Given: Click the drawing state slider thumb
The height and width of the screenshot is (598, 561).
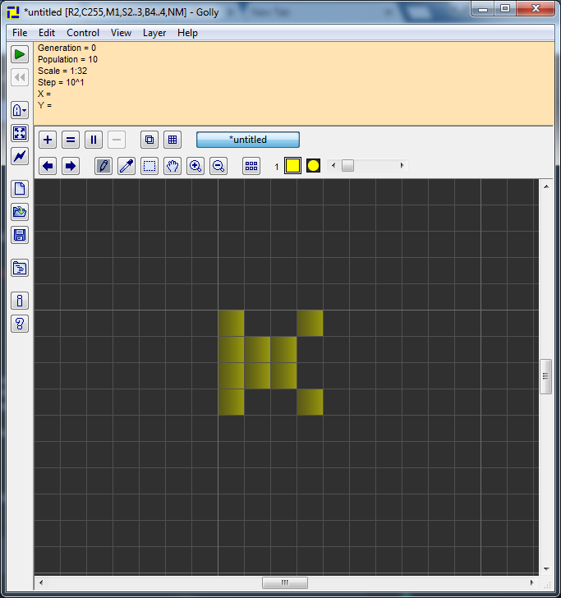Looking at the screenshot, I should pyautogui.click(x=347, y=166).
